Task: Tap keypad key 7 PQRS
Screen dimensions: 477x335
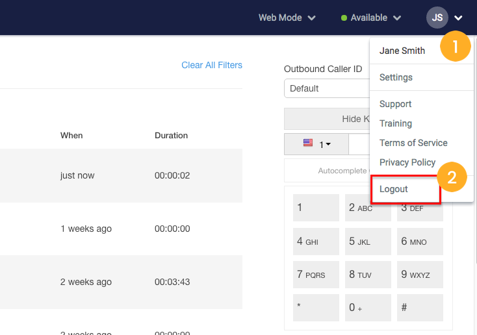Action: (316, 275)
